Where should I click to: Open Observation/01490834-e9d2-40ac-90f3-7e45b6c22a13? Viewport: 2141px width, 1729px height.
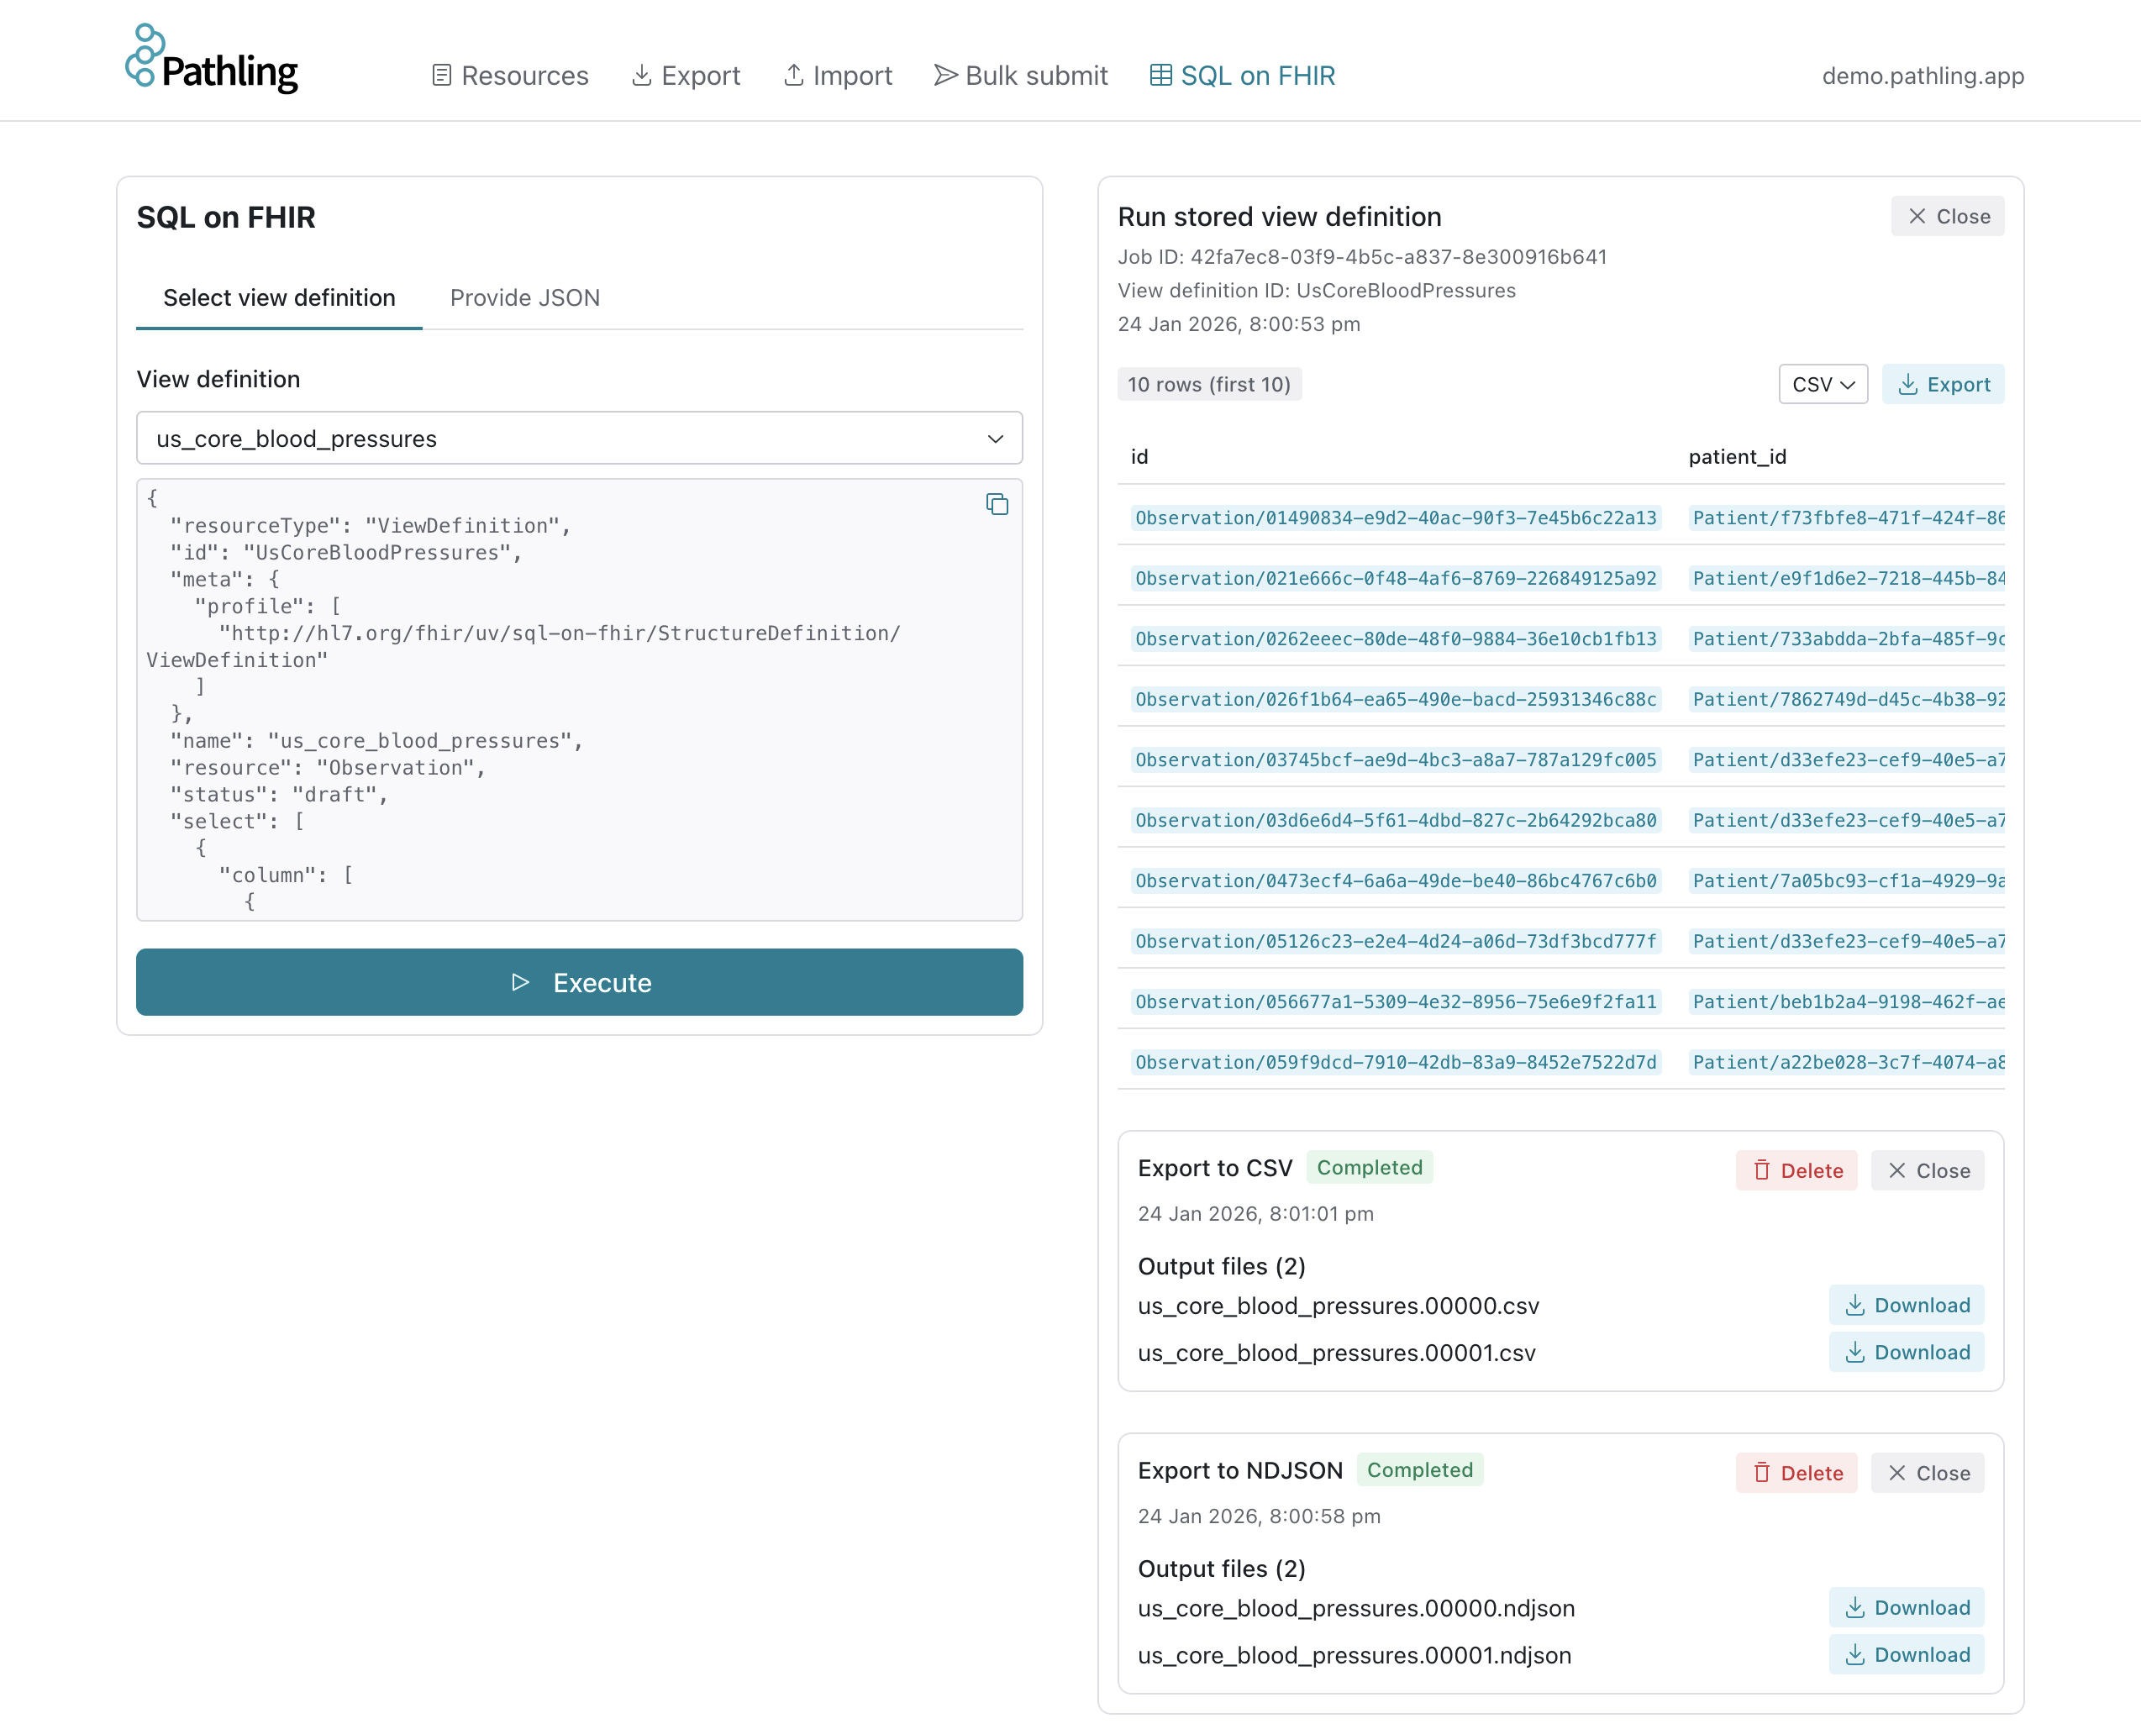1396,518
